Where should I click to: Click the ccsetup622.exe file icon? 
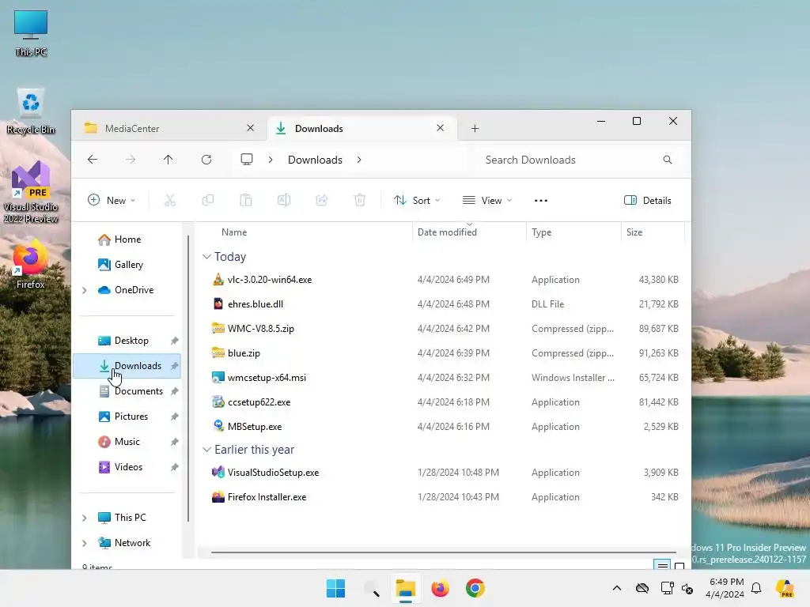coord(218,402)
